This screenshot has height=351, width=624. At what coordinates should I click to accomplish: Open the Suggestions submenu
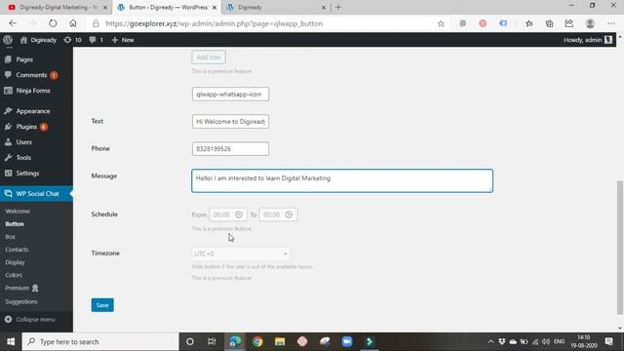tap(21, 301)
